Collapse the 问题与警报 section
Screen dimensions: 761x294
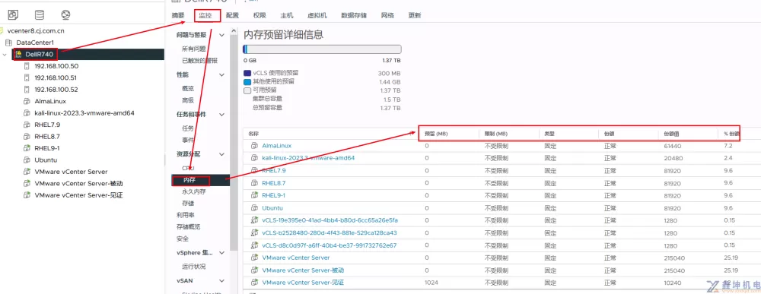(x=221, y=35)
